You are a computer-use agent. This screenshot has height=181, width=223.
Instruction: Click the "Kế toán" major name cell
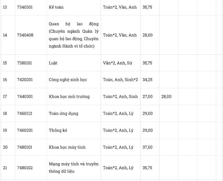[x=56, y=7]
